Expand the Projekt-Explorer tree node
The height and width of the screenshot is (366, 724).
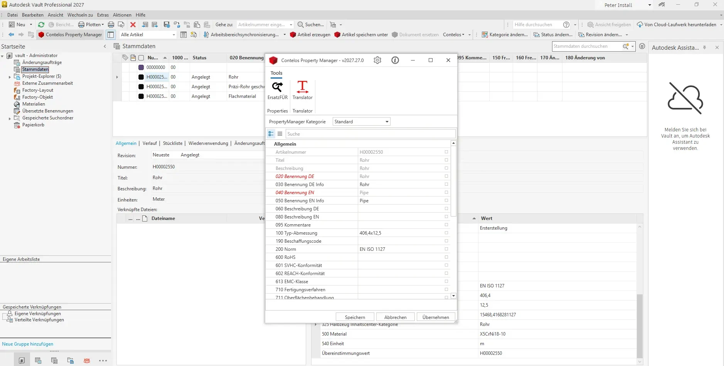click(10, 77)
